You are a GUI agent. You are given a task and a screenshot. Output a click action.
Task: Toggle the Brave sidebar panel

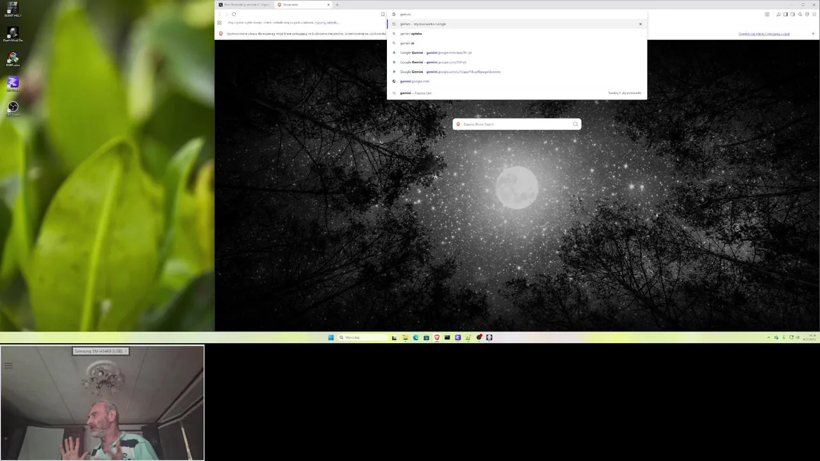tap(785, 14)
